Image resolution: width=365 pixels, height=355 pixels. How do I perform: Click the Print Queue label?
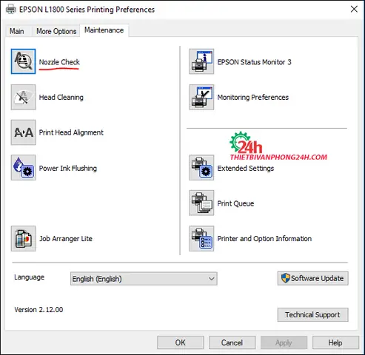point(235,203)
